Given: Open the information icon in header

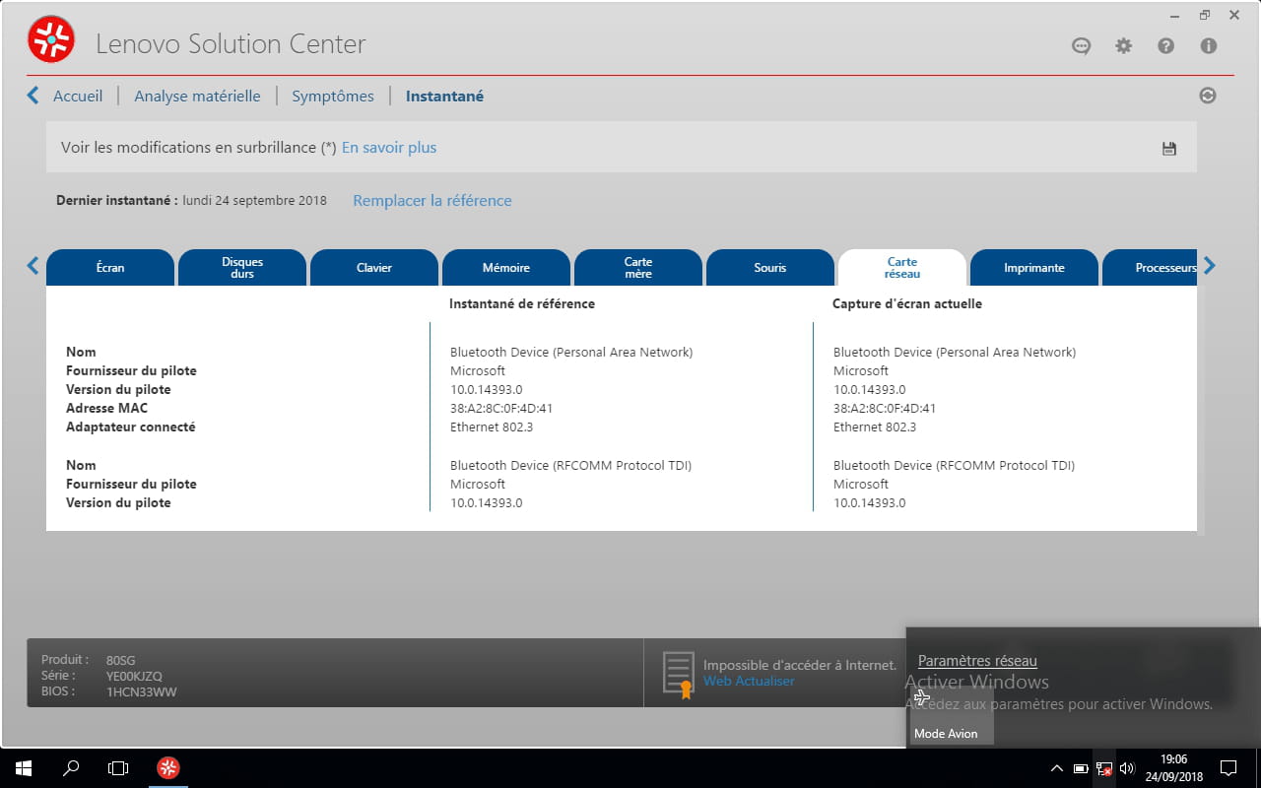Looking at the screenshot, I should click(x=1209, y=46).
